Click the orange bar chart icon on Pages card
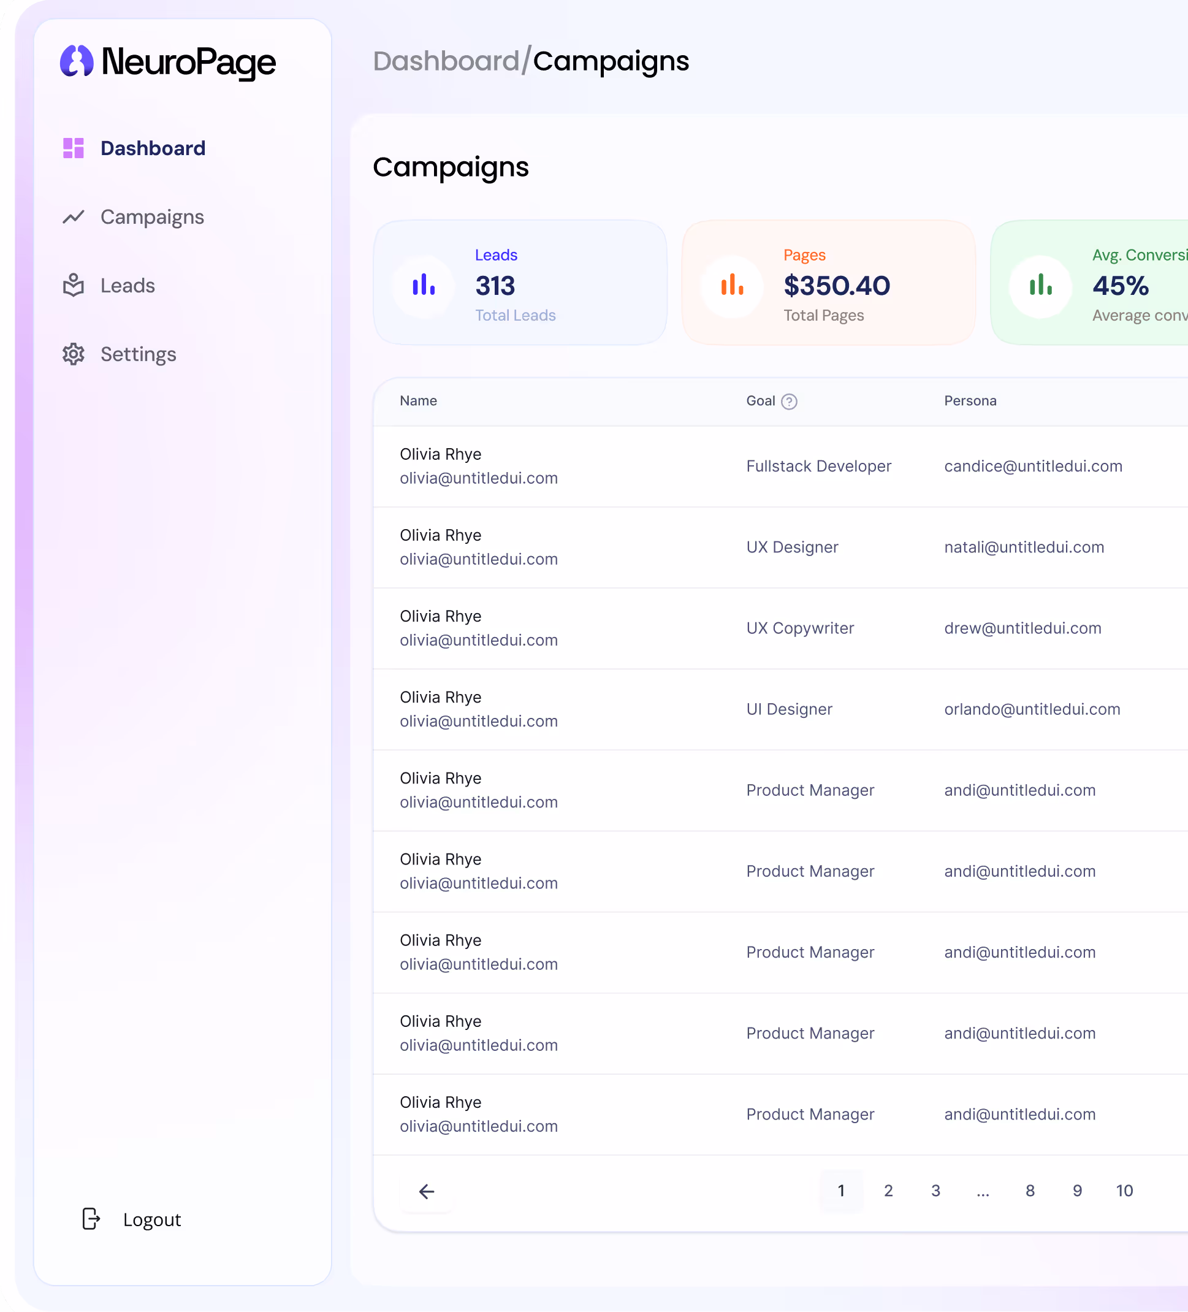Screen dimensions: 1188x1312 tap(732, 285)
